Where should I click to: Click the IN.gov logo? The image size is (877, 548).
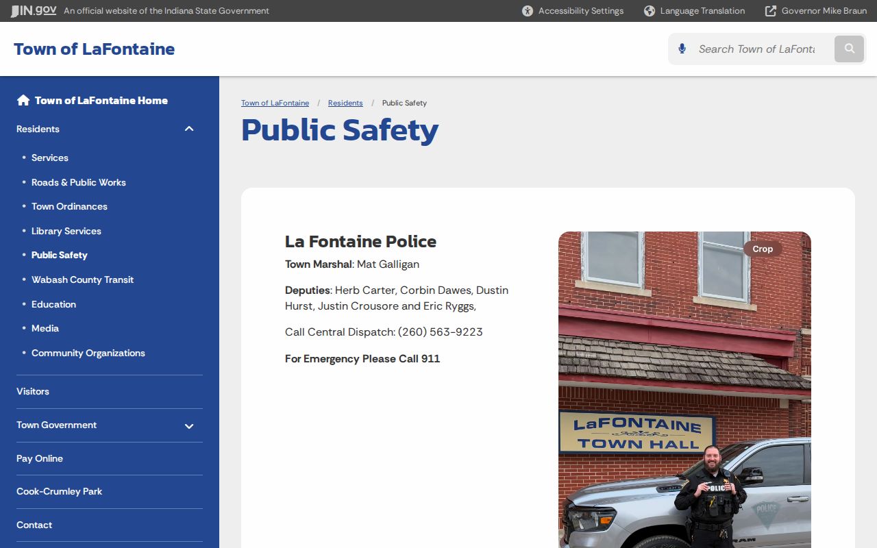tap(34, 10)
